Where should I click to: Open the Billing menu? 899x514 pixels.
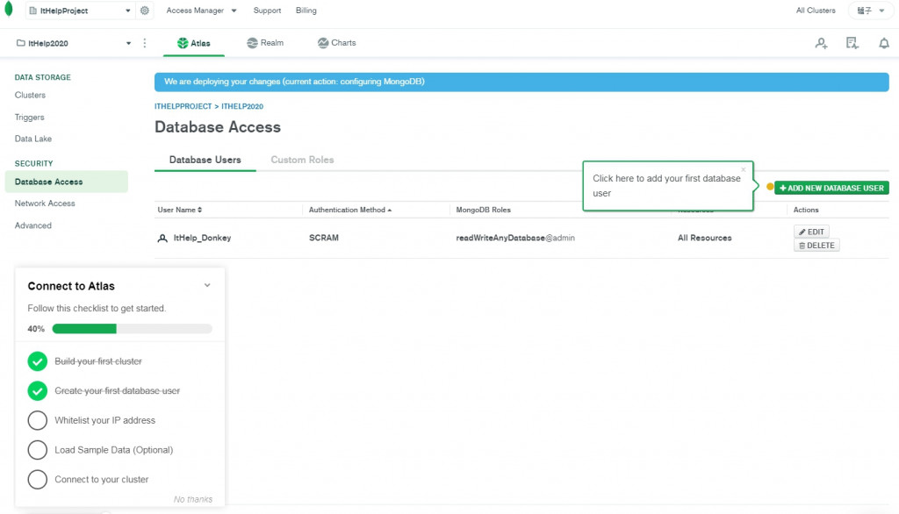pyautogui.click(x=306, y=11)
